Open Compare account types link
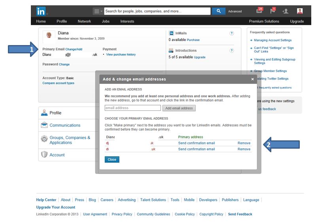Screen dimensions: 316x223 [58, 83]
